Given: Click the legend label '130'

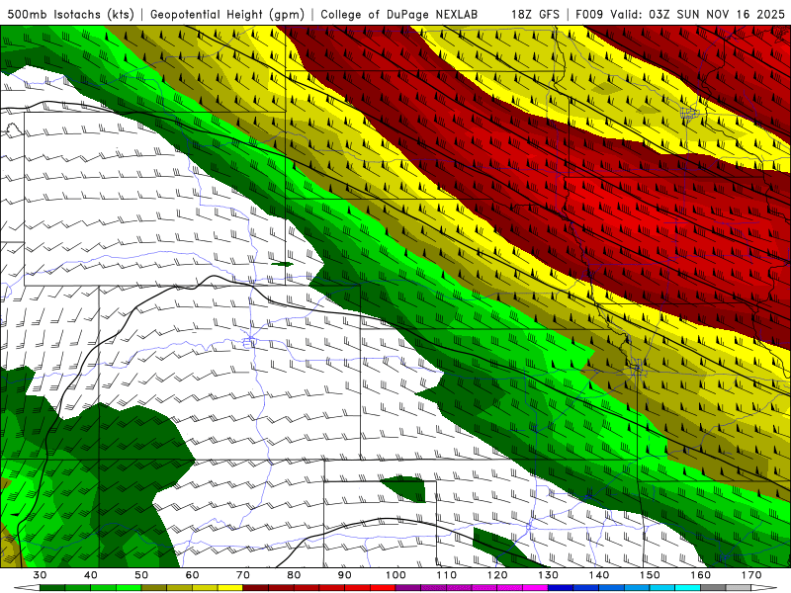Looking at the screenshot, I should (x=548, y=575).
